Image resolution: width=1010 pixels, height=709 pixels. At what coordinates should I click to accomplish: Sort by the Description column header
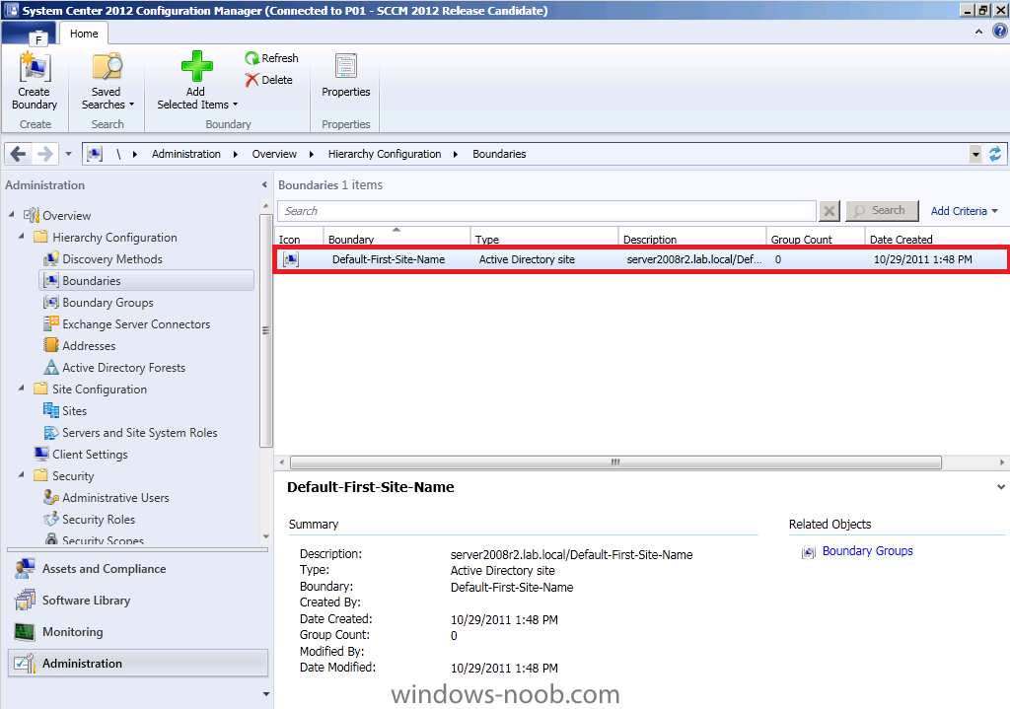tap(691, 239)
